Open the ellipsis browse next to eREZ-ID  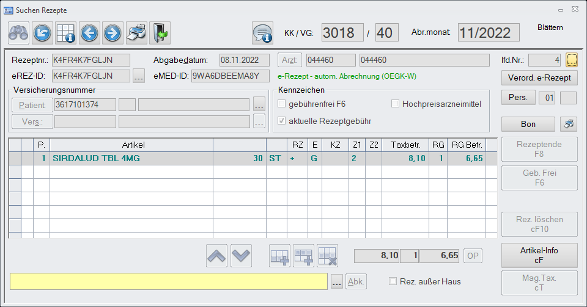click(x=139, y=76)
